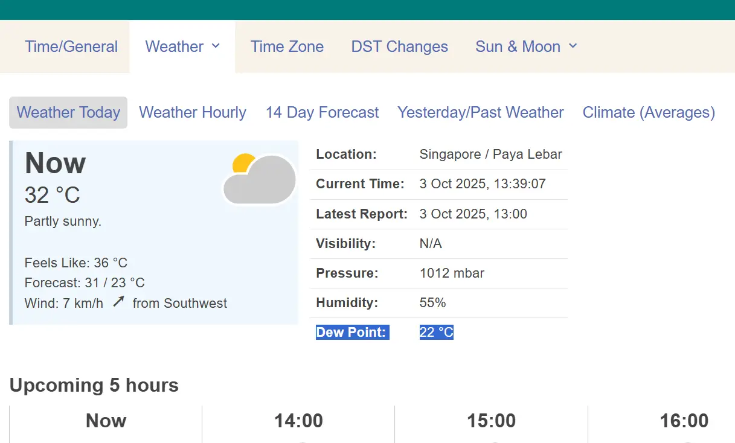Switch to the Time Zone tab
Image resolution: width=735 pixels, height=443 pixels.
tap(287, 46)
